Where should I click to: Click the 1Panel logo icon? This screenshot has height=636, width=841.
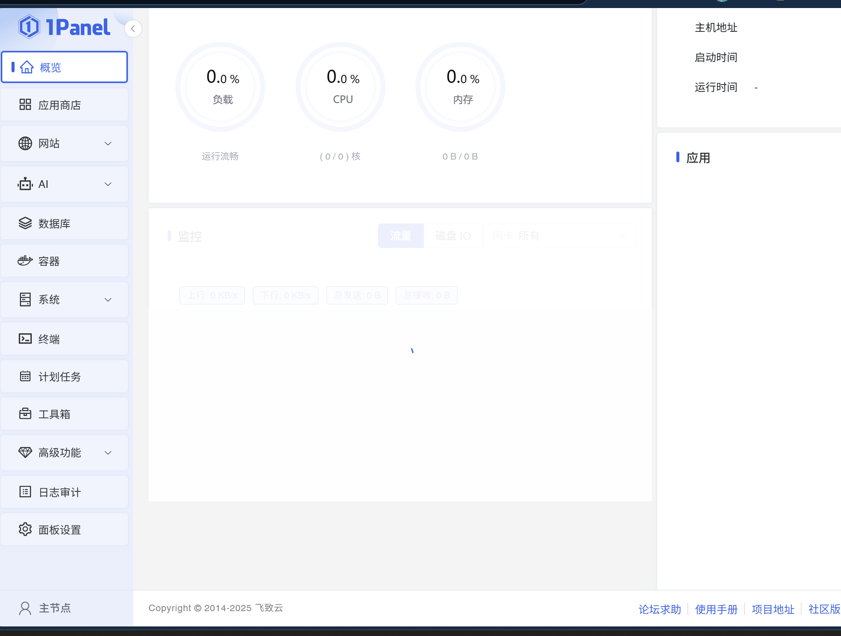tap(29, 27)
